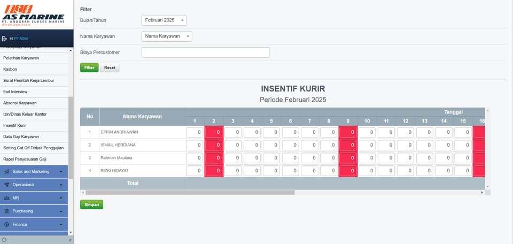513x244 pixels.
Task: Click the Finance module icon
Action: pos(6,225)
